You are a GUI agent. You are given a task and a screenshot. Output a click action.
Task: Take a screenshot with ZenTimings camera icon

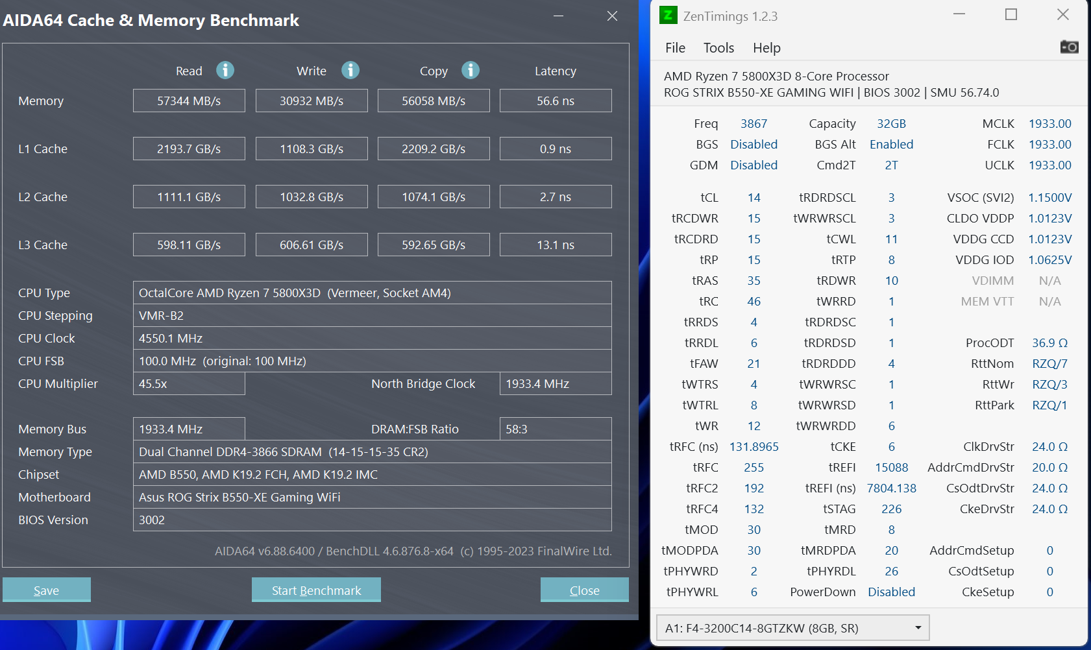tap(1069, 47)
